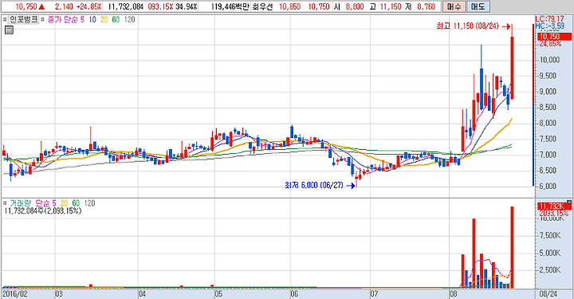Click the 119,446백만 trade amount
The image size is (574, 299).
pos(230,6)
